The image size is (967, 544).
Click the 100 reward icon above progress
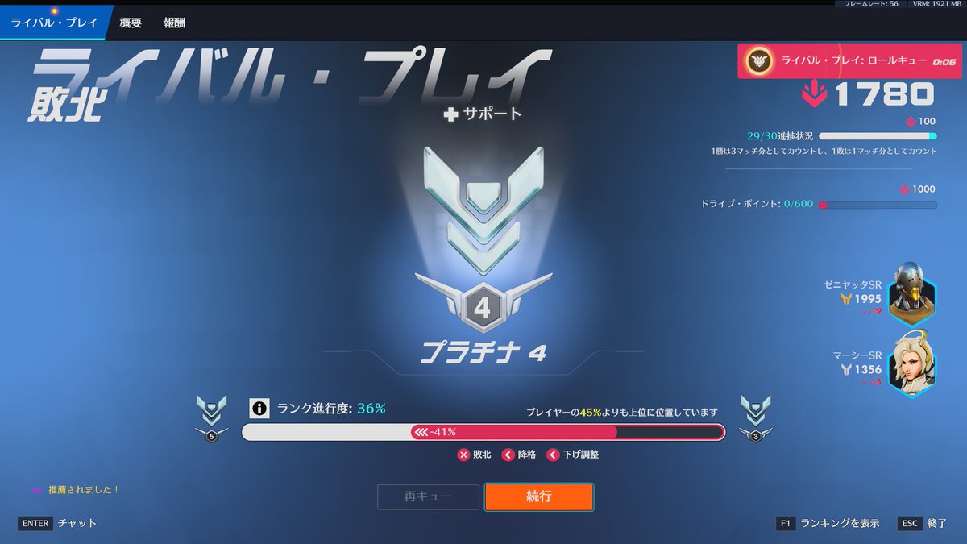(912, 122)
